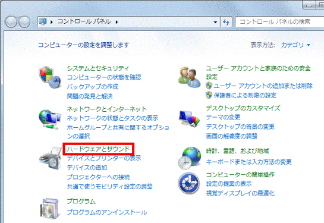Viewport: 324px width, 223px height.
Task: Select 視覚ディスプレイの最適化 link
Action: click(x=240, y=193)
